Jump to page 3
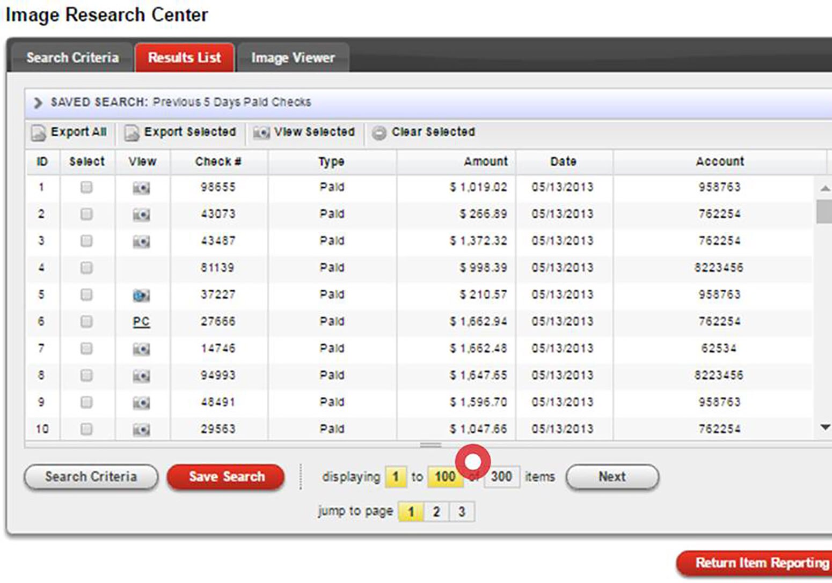The height and width of the screenshot is (583, 832). [x=462, y=512]
